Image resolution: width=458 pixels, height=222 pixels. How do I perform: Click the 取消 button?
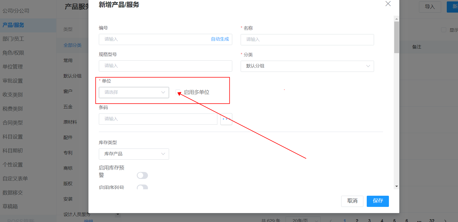pyautogui.click(x=352, y=201)
